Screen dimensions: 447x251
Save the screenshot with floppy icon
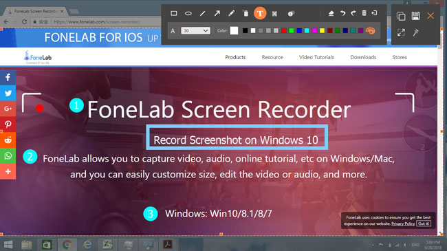coord(415,16)
